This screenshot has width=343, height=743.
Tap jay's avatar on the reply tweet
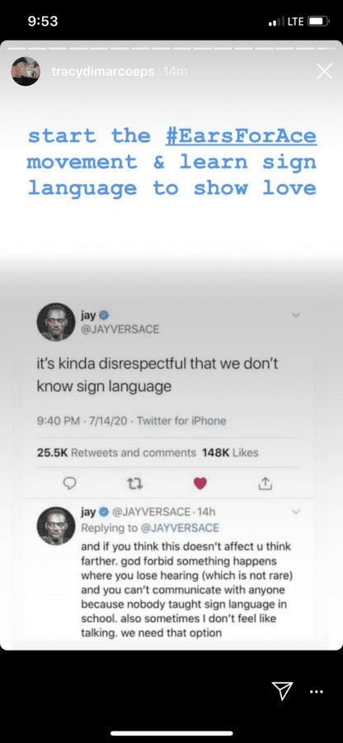click(56, 526)
